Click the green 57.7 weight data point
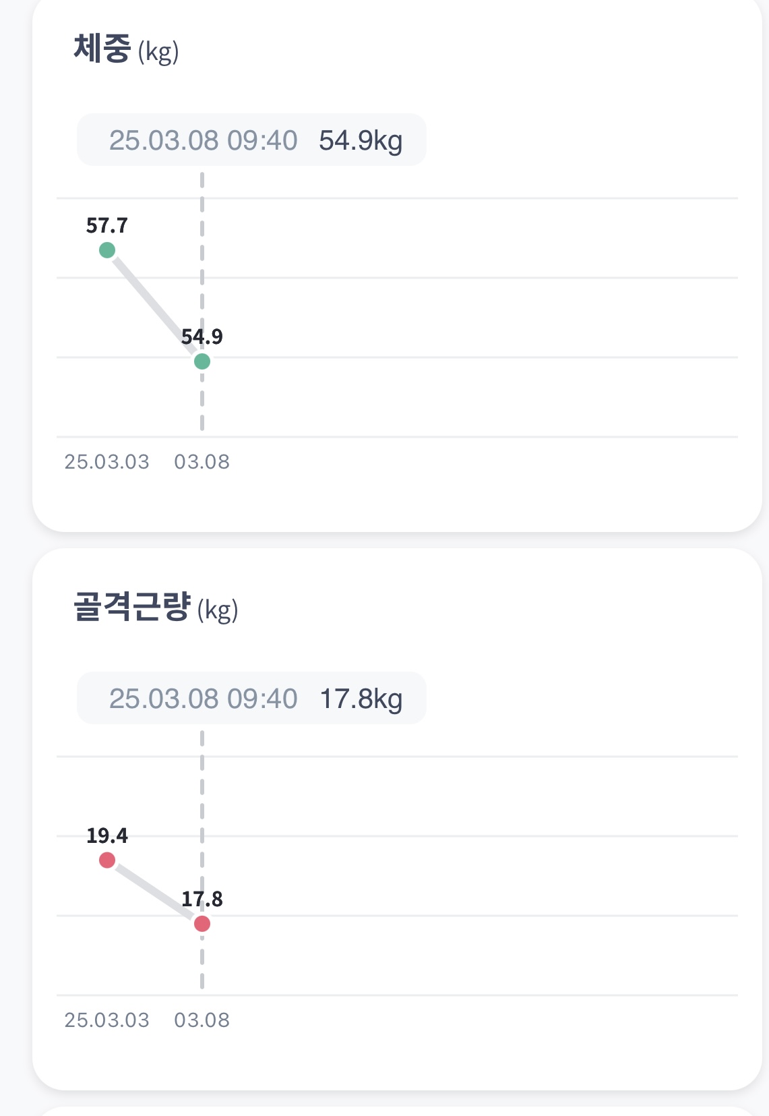 pos(107,250)
